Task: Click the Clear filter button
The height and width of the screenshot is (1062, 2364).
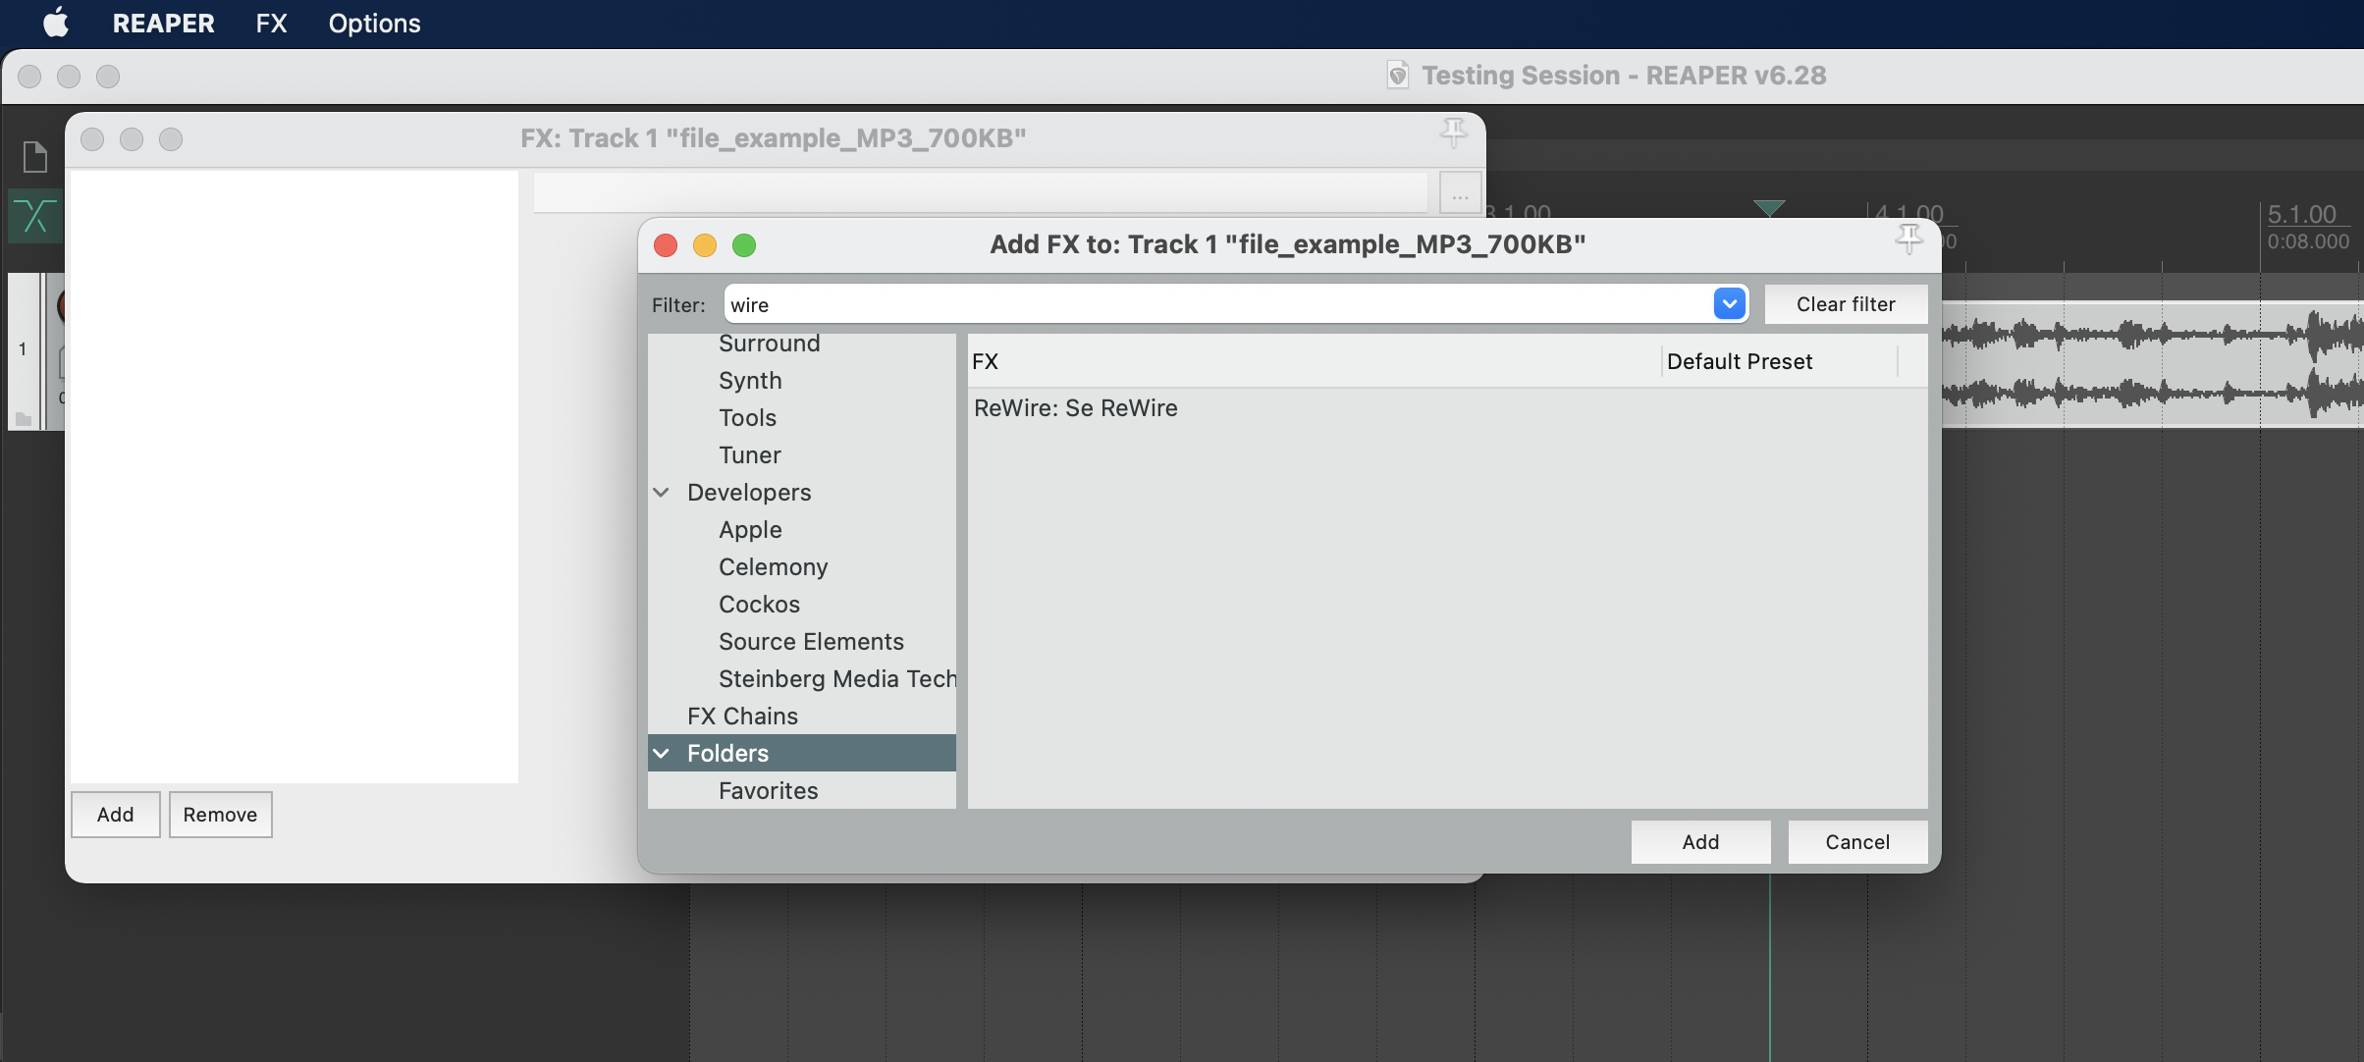Action: coord(1845,304)
